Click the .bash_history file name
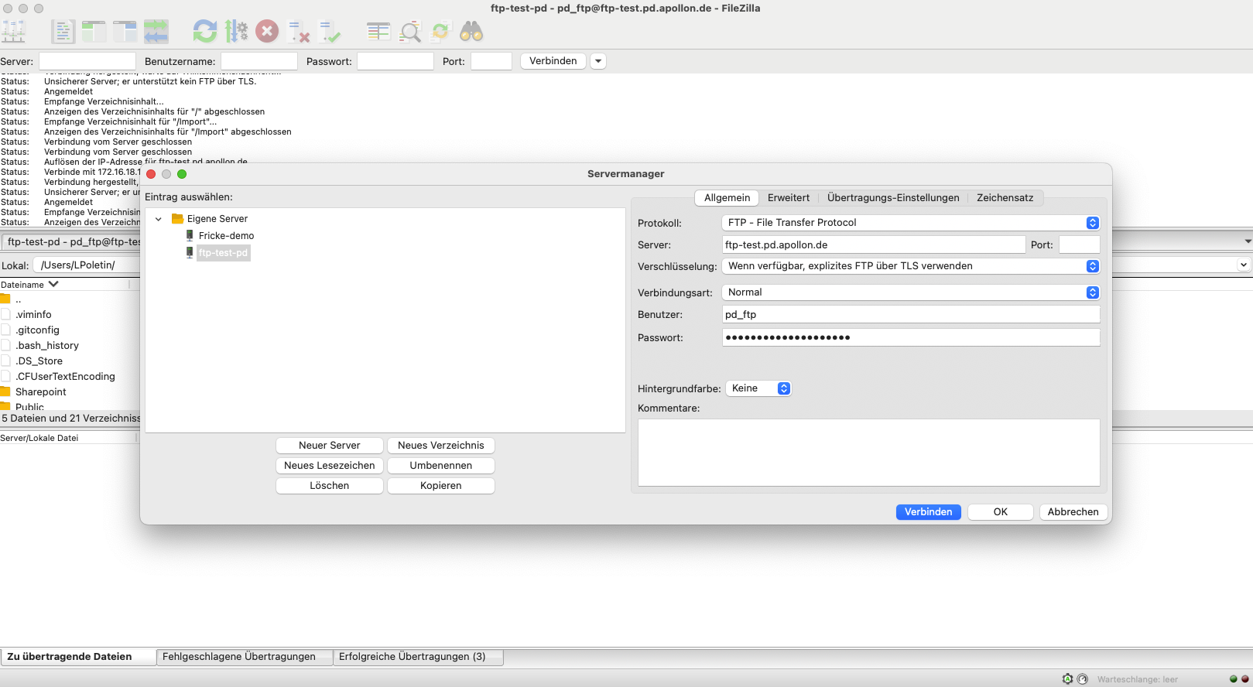 point(47,346)
